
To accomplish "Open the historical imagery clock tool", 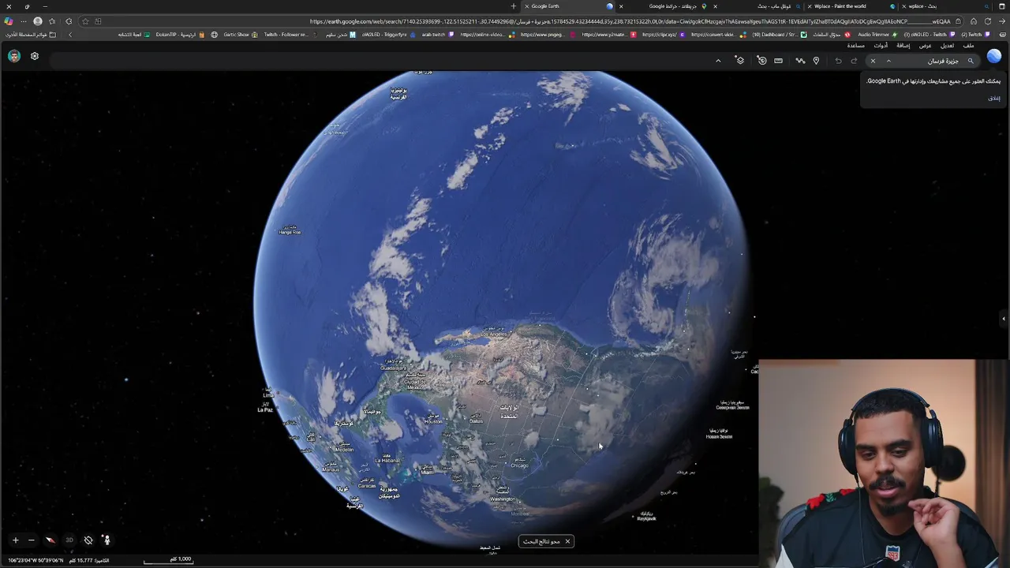I will pyautogui.click(x=761, y=61).
